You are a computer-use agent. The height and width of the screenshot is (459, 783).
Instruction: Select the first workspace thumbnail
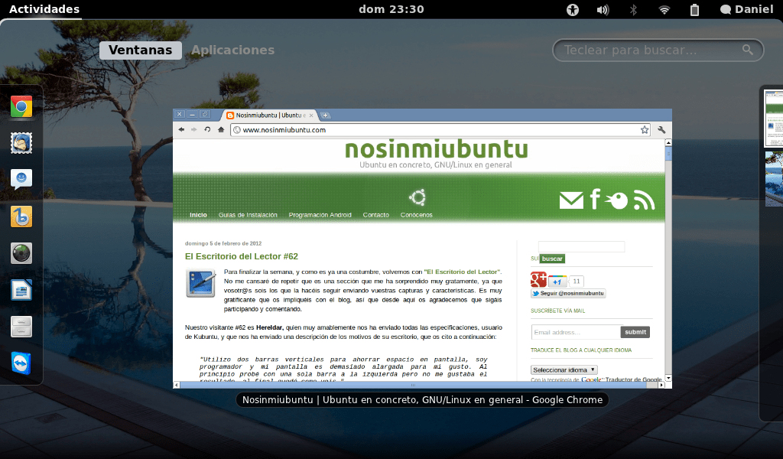(x=774, y=118)
